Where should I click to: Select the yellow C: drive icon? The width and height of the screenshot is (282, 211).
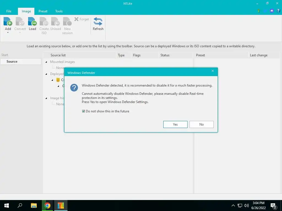coord(58,80)
